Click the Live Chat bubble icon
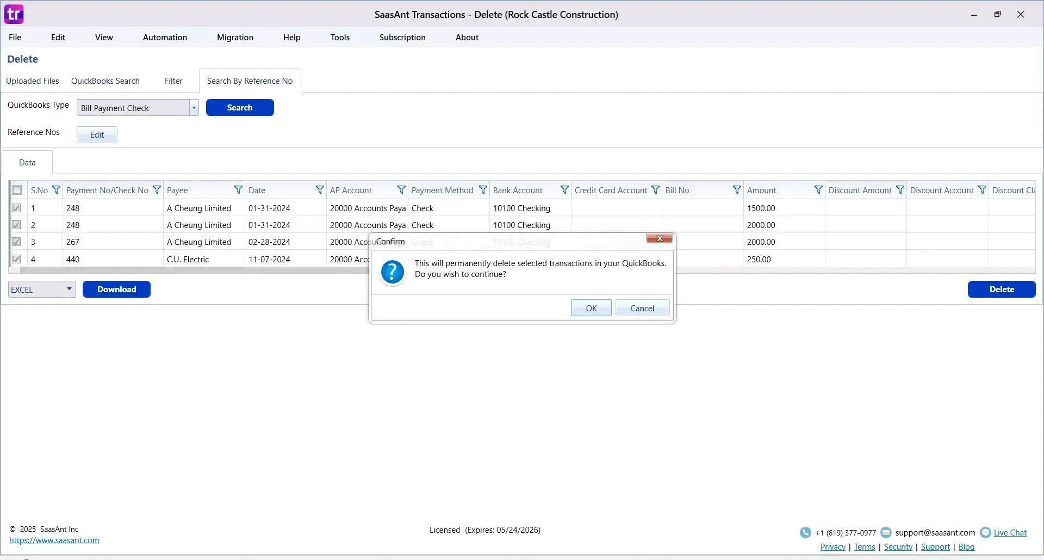Image resolution: width=1044 pixels, height=560 pixels. [985, 533]
